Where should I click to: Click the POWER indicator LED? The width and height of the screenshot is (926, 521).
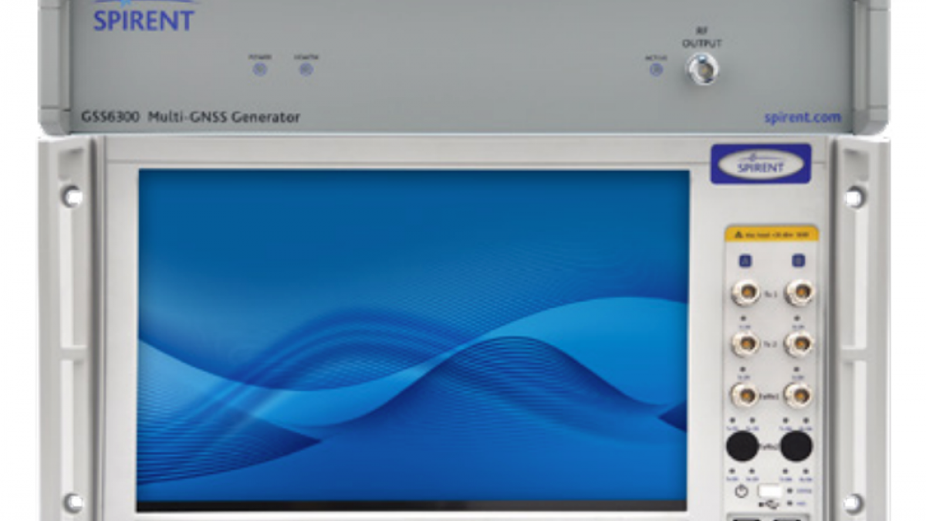pyautogui.click(x=260, y=69)
